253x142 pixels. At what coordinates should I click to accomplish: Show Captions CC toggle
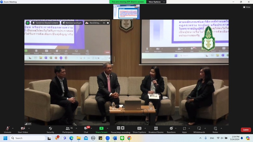pos(139,130)
